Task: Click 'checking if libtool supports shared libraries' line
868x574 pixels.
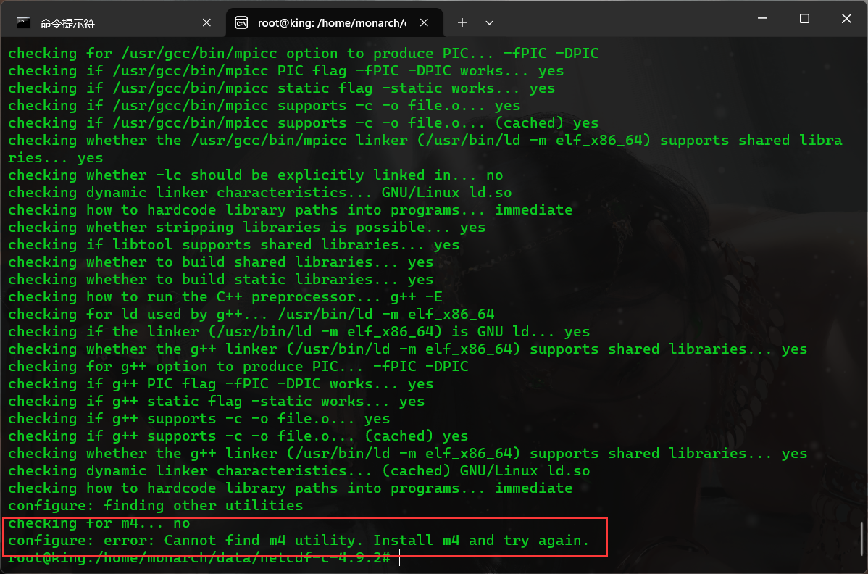Action: pos(233,245)
